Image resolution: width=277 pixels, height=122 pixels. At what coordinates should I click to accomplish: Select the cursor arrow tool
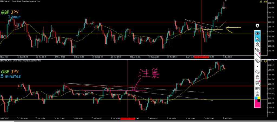pyautogui.click(x=258, y=39)
